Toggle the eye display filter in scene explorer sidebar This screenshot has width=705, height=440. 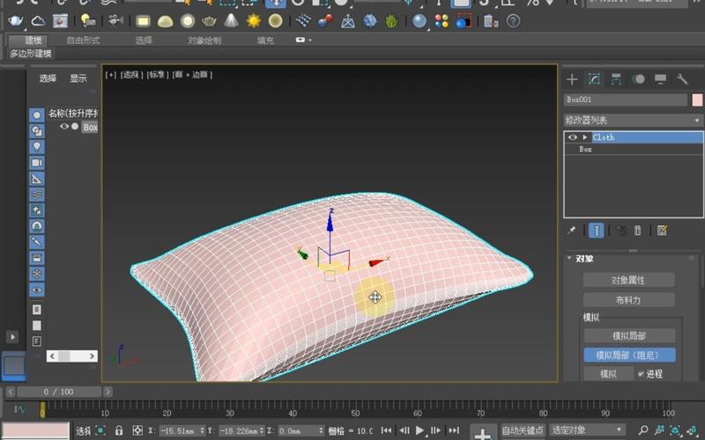(37, 290)
